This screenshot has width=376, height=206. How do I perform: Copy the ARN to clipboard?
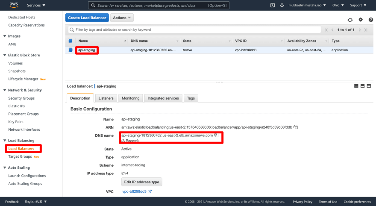[x=296, y=127]
